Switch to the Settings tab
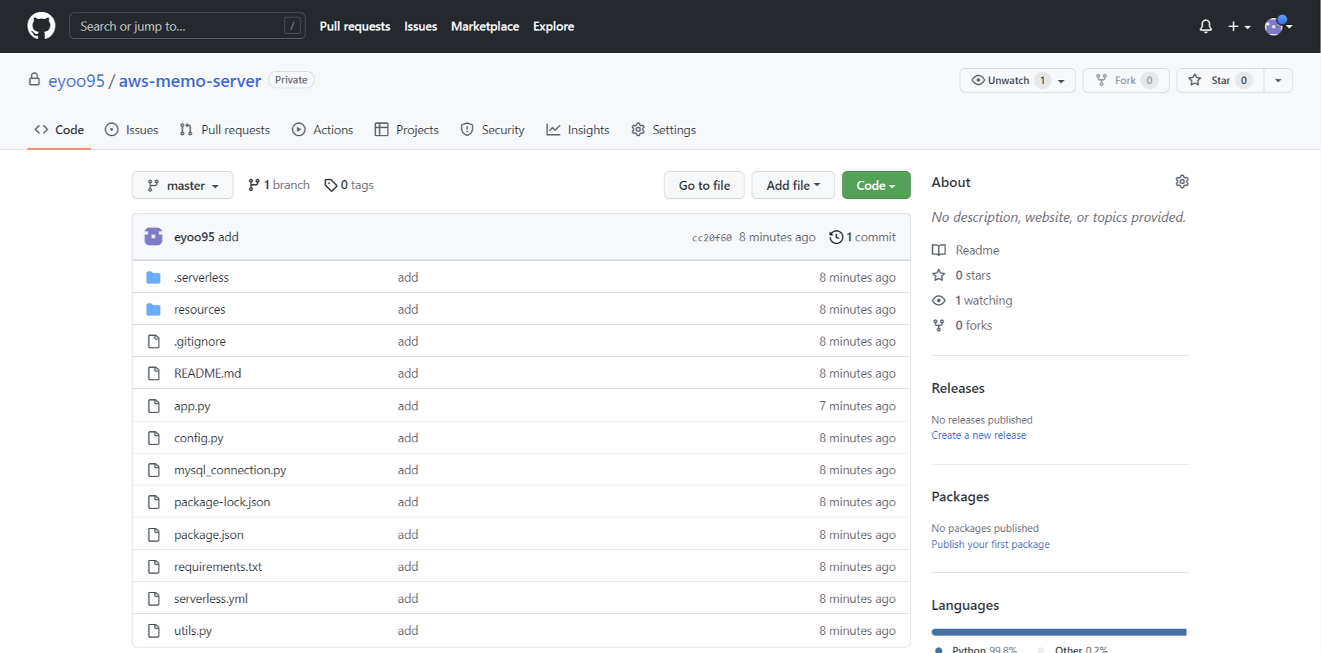 click(664, 130)
